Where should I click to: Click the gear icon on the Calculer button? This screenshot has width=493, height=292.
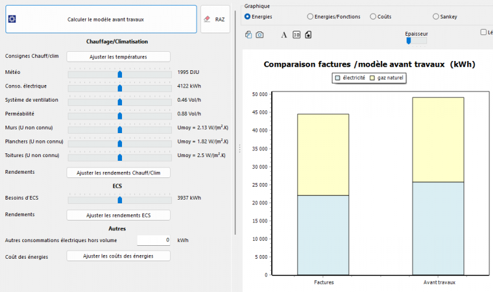(x=12, y=19)
